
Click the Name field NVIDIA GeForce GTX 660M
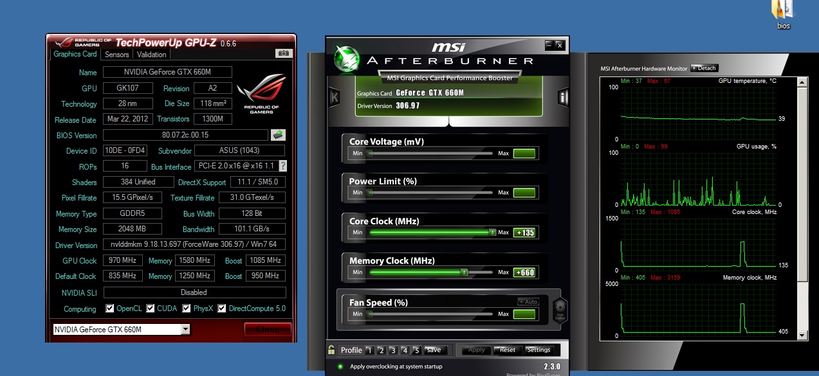[167, 72]
